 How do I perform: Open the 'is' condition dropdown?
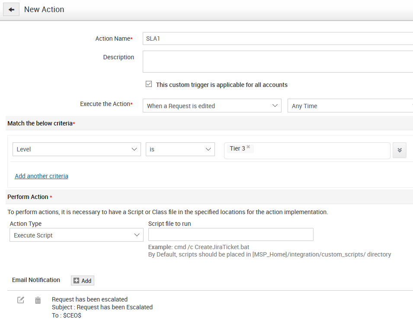point(180,149)
